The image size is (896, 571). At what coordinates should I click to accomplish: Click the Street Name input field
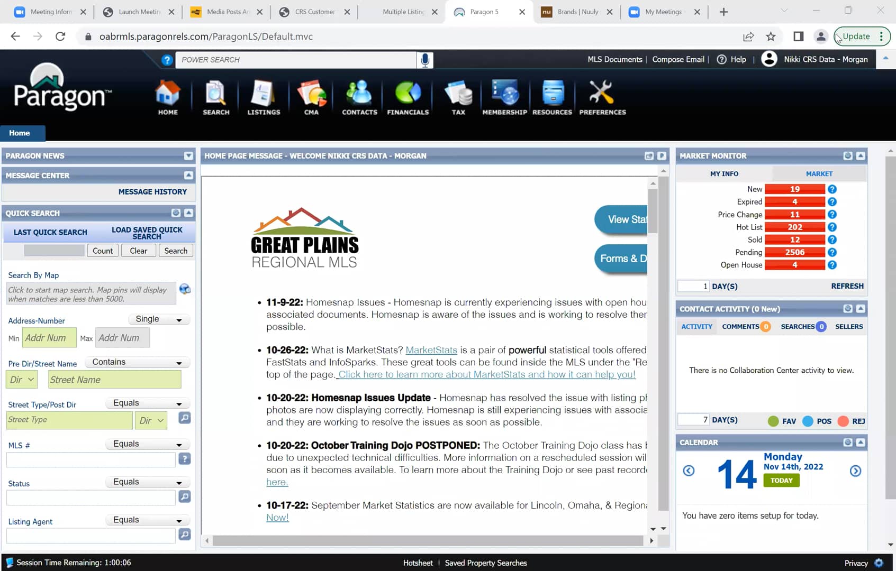pyautogui.click(x=114, y=379)
